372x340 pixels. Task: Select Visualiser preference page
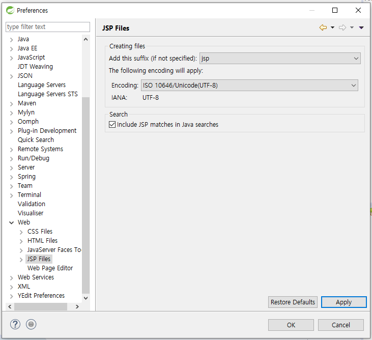pyautogui.click(x=31, y=213)
